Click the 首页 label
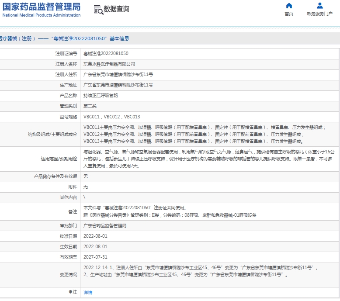 289,14
